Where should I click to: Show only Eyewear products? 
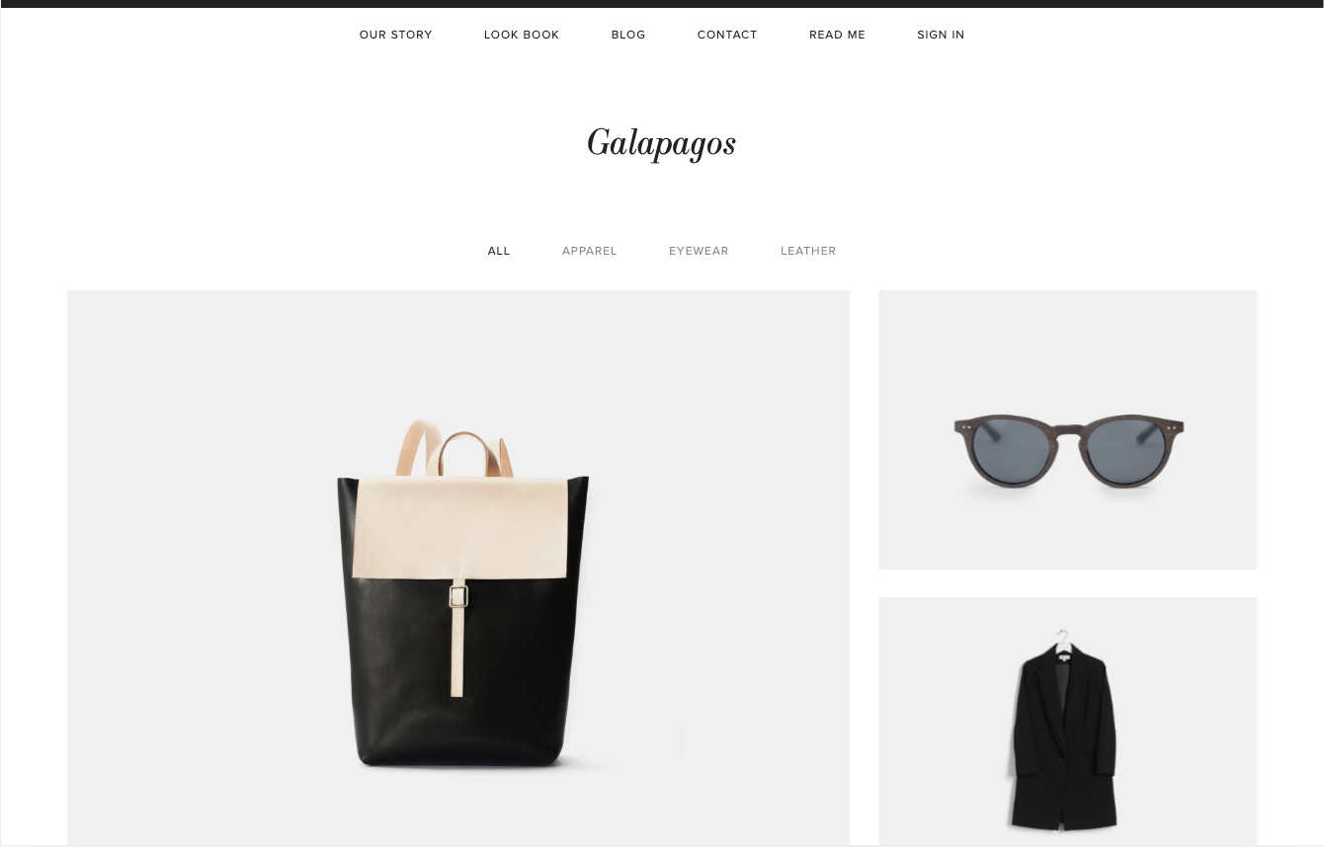tap(699, 251)
